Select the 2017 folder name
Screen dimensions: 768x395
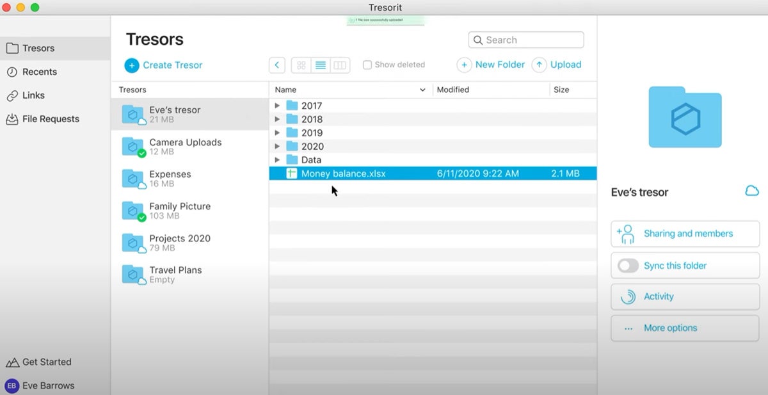coord(312,106)
